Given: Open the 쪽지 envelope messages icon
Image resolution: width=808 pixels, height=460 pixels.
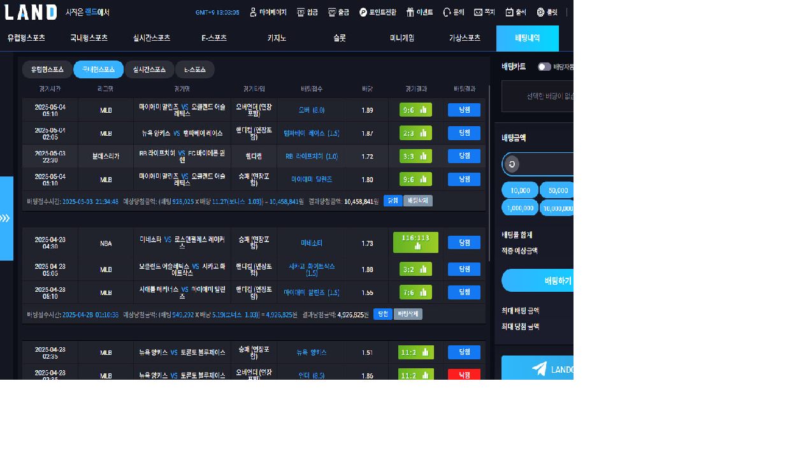Looking at the screenshot, I should click(x=478, y=12).
